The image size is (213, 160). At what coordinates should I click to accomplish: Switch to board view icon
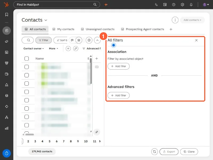coord(72,40)
